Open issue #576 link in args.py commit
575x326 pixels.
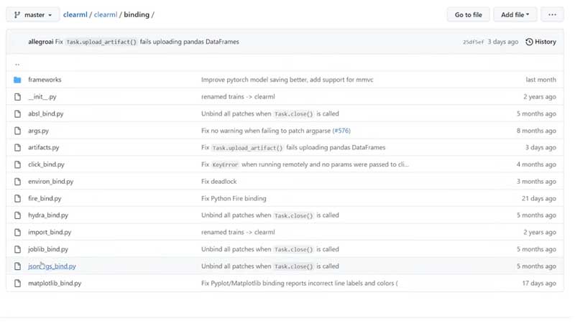pyautogui.click(x=341, y=131)
